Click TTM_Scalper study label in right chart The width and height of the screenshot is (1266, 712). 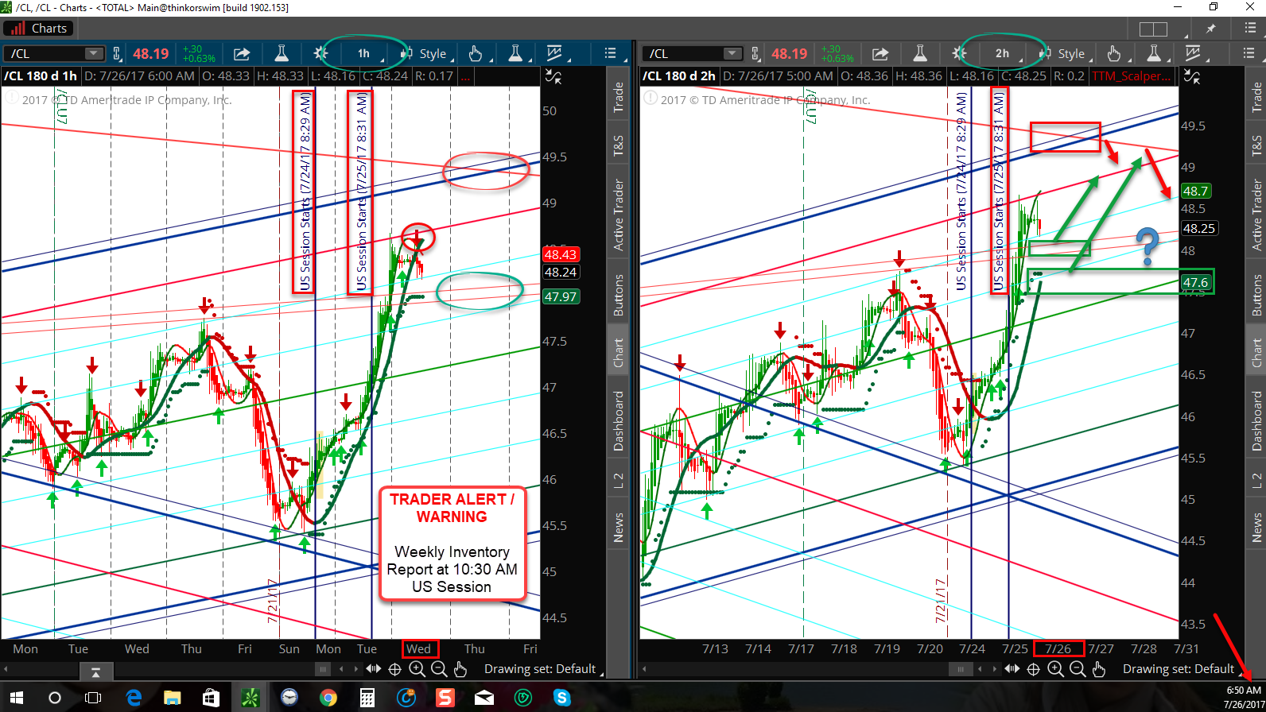coord(1131,76)
